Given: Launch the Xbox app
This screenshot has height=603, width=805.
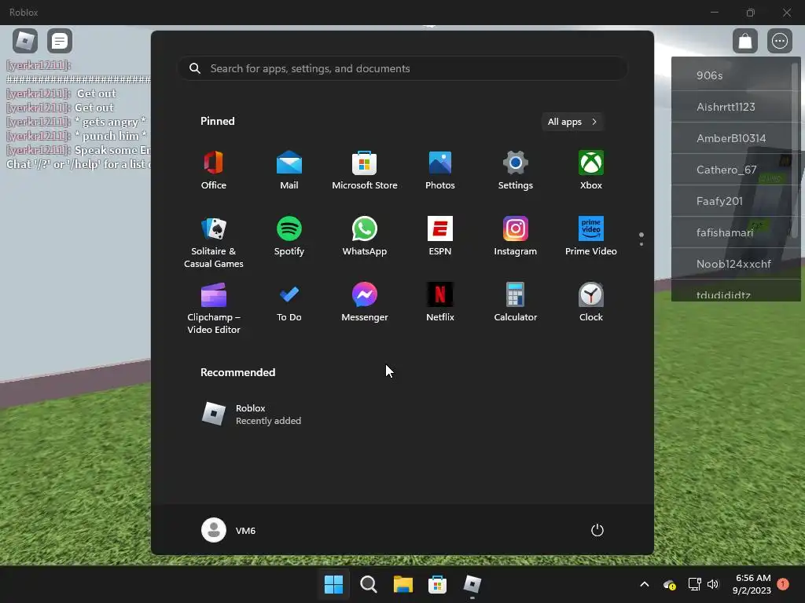Looking at the screenshot, I should click(x=591, y=170).
